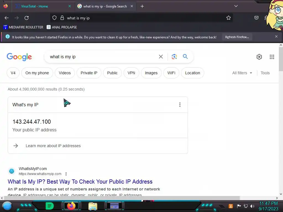The image size is (283, 212).
Task: Open File Explorer from the taskbar
Action: (x=93, y=206)
